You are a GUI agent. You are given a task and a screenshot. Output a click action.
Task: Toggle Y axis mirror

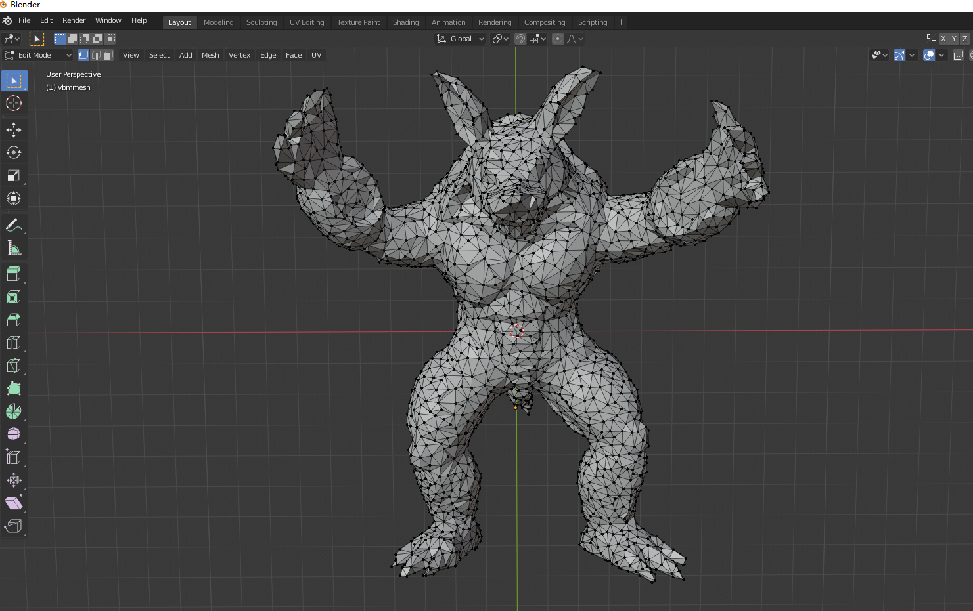pyautogui.click(x=954, y=39)
